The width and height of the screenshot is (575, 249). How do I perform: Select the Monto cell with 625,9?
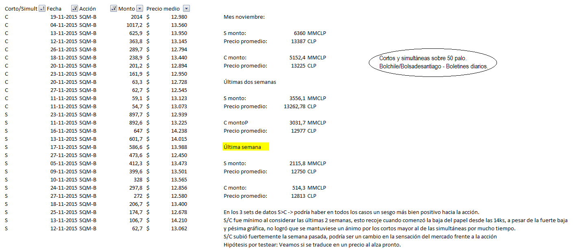tap(135, 33)
